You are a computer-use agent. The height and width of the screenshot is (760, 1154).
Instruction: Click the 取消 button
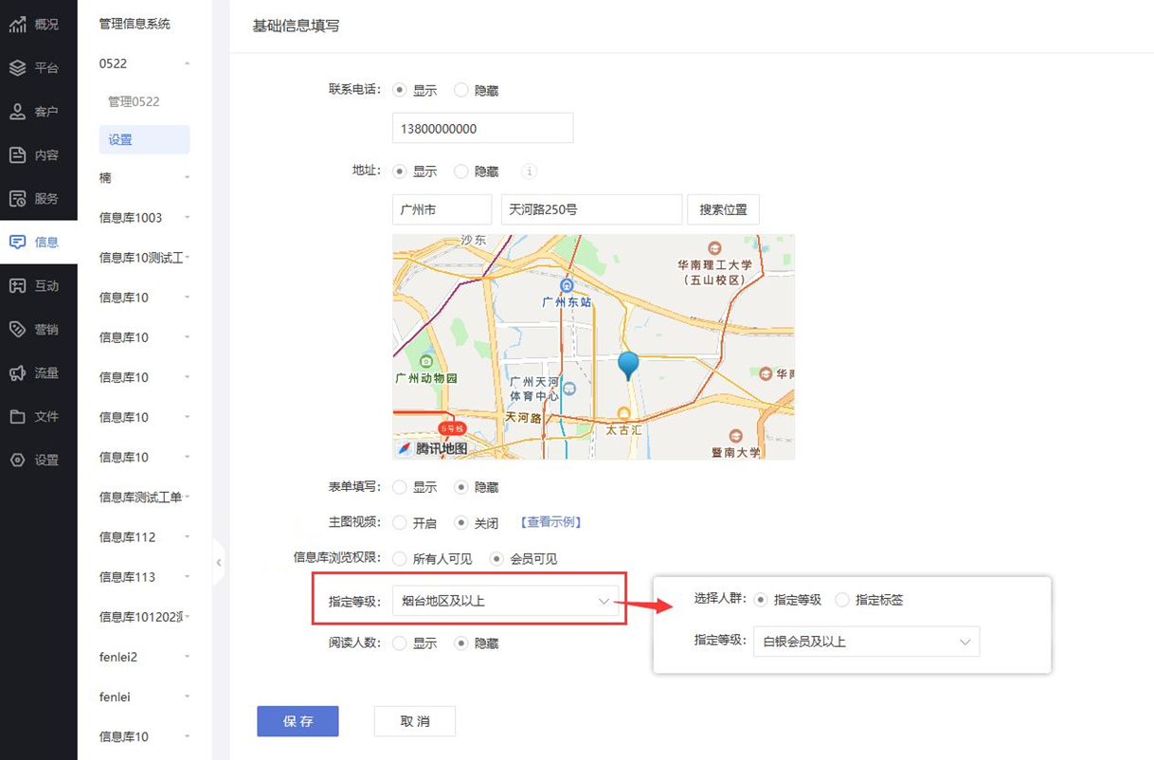tap(415, 721)
